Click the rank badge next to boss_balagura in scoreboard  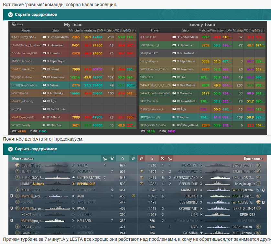[259, 184]
